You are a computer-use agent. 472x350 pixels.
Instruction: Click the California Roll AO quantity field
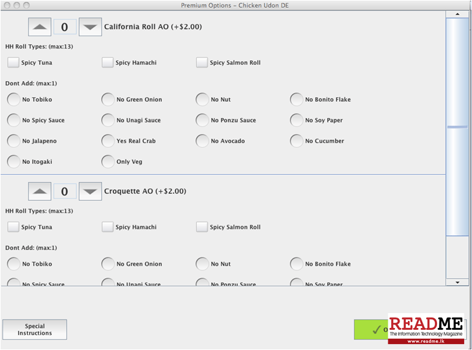[65, 27]
